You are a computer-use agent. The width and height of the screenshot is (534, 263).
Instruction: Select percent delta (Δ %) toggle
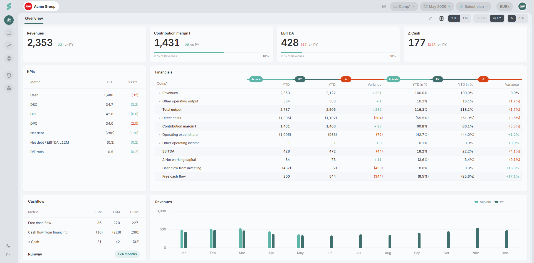point(521,18)
